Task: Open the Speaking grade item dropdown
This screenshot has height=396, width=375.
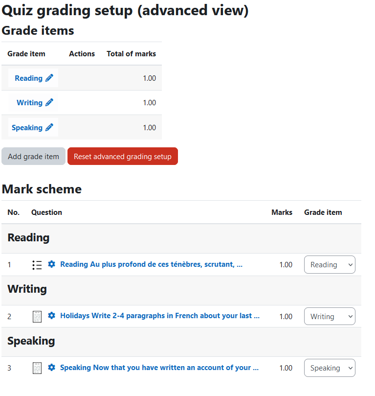Action: [330, 368]
